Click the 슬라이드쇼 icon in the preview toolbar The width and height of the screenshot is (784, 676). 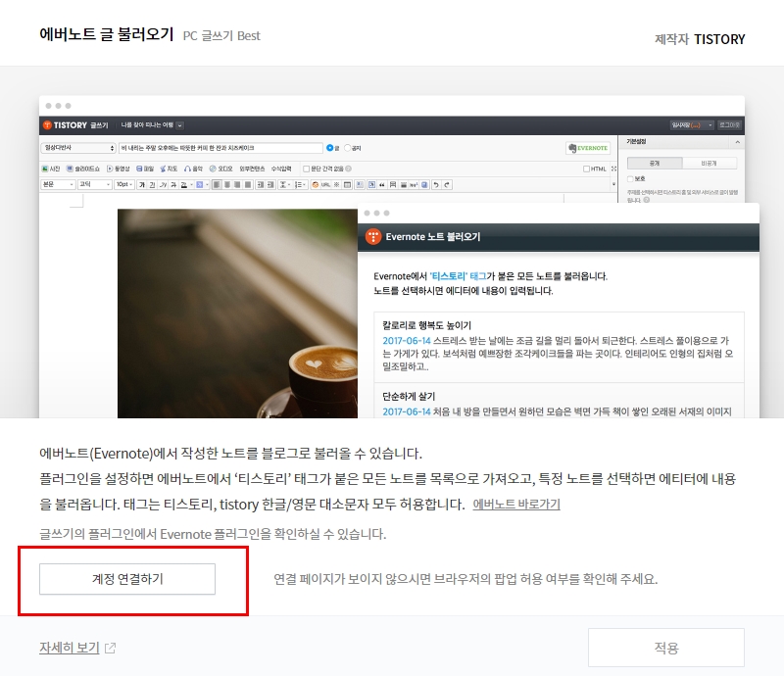70,169
